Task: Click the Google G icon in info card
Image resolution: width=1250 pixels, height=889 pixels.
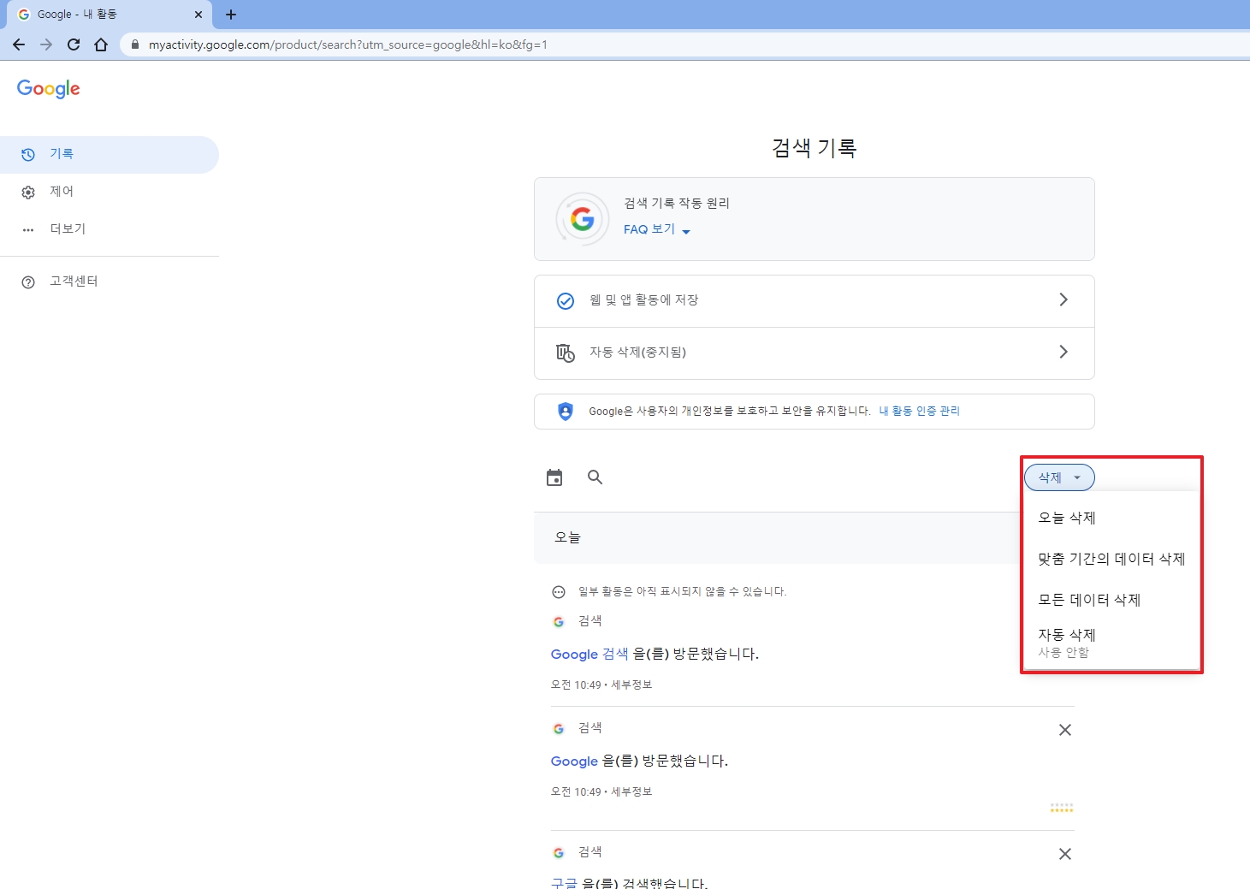Action: pos(583,219)
